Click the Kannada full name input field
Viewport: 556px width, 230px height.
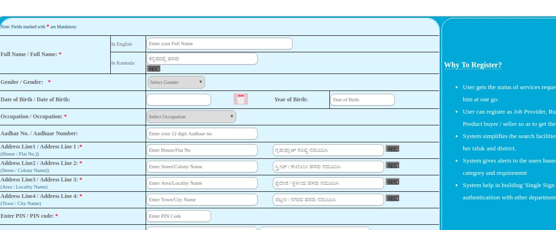pyautogui.click(x=202, y=59)
